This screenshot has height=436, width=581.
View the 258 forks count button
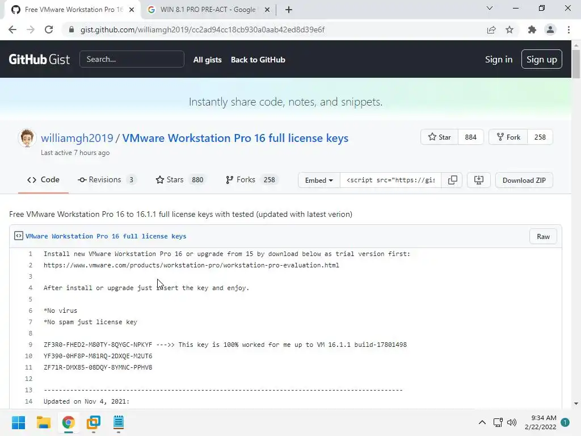[x=540, y=137]
